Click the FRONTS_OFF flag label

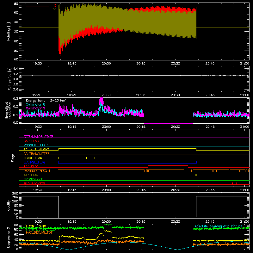pyautogui.click(x=34, y=179)
